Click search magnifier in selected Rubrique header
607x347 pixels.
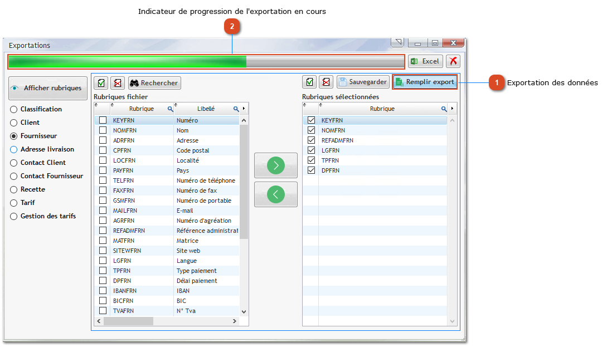[444, 109]
